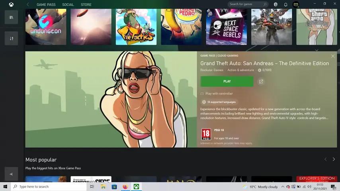Click the Most popular heading
This screenshot has width=340, height=191.
(41, 160)
